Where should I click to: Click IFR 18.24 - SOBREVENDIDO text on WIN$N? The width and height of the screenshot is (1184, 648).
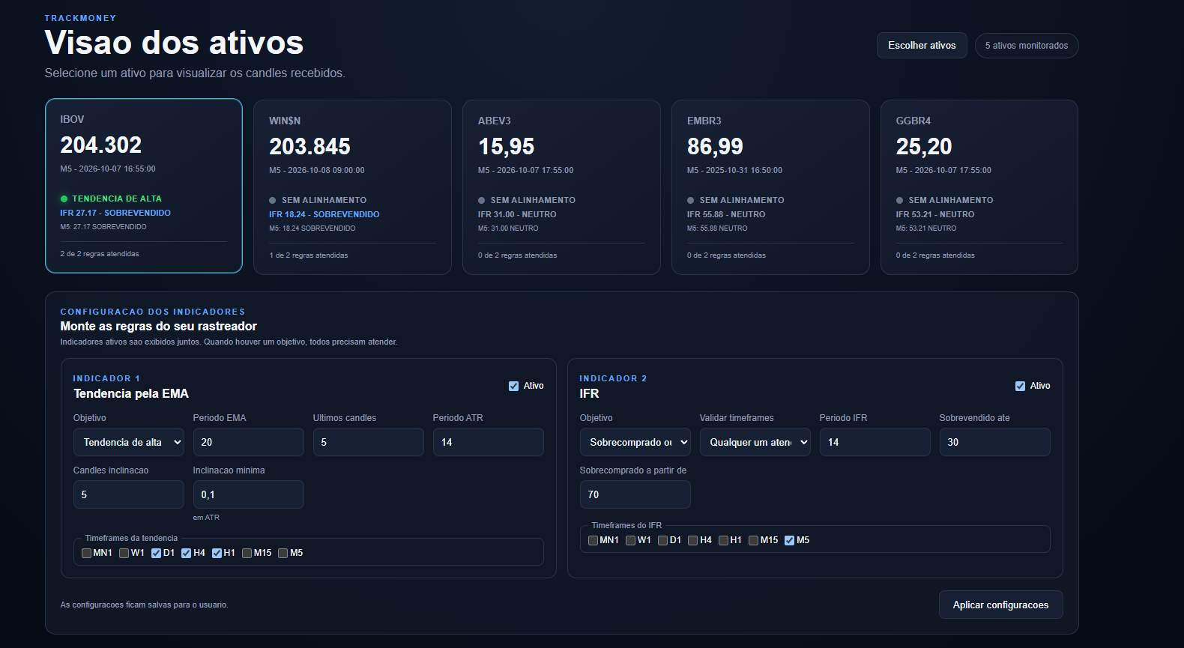(324, 214)
